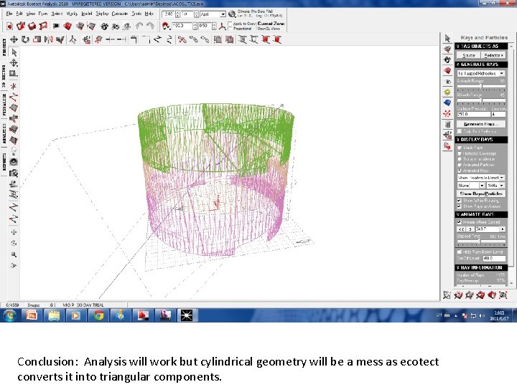Open the Display menu
The height and width of the screenshot is (387, 517).
pos(102,14)
